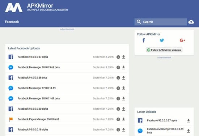This screenshot has width=199, height=136.
Task: Download Facebook 95.0.0.0.27 alpha in Latest Uploads sidebar
Action: coord(189,120)
